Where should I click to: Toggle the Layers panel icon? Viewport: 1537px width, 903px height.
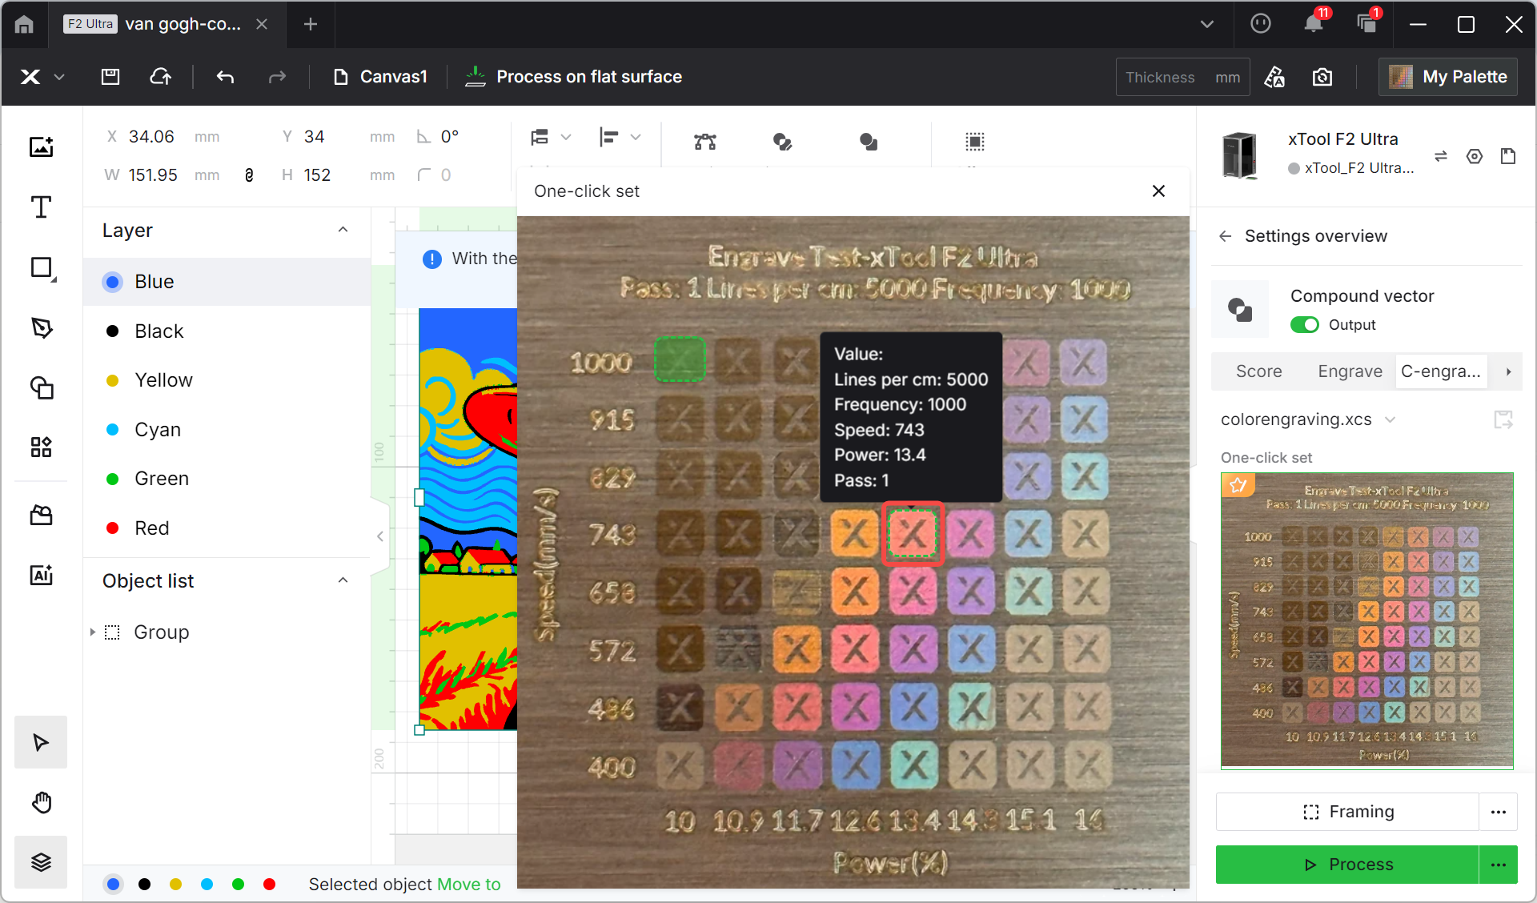tap(41, 862)
